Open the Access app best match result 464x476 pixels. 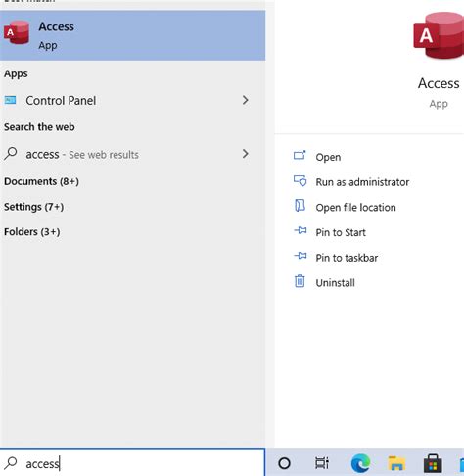pos(132,35)
